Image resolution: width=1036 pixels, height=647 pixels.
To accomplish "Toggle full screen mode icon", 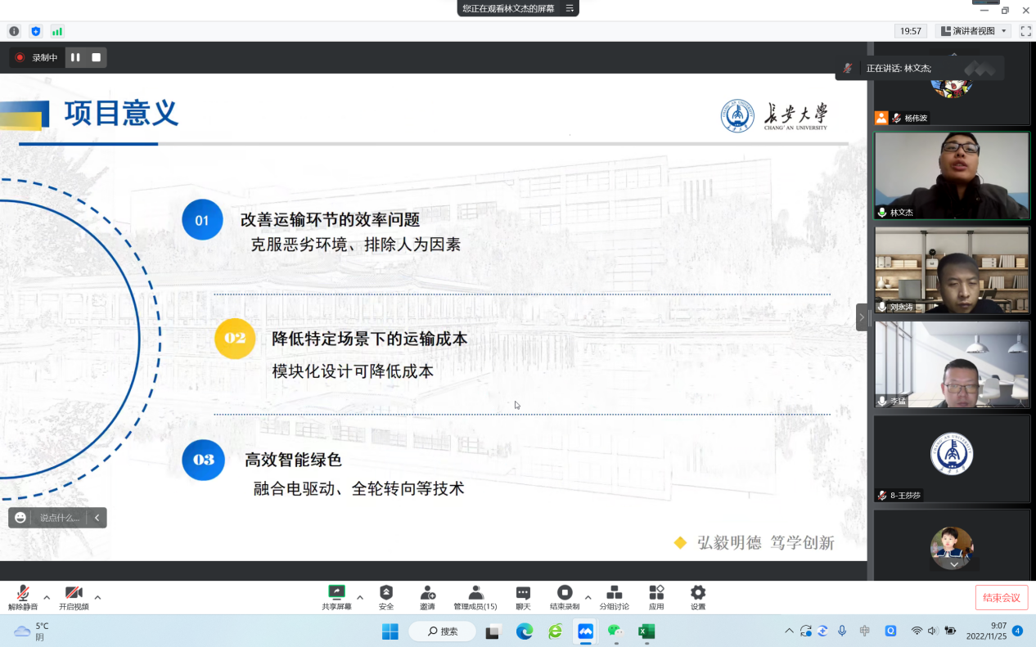I will (x=1025, y=31).
